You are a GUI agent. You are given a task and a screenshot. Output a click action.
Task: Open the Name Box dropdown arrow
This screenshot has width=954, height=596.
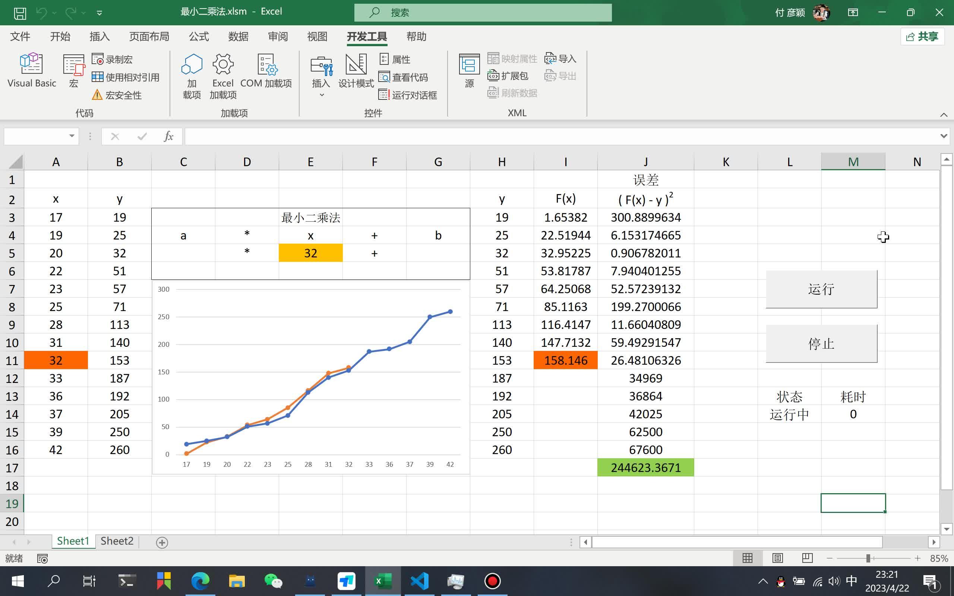click(72, 136)
